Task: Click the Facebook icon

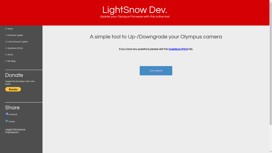Action: [x=7, y=114]
